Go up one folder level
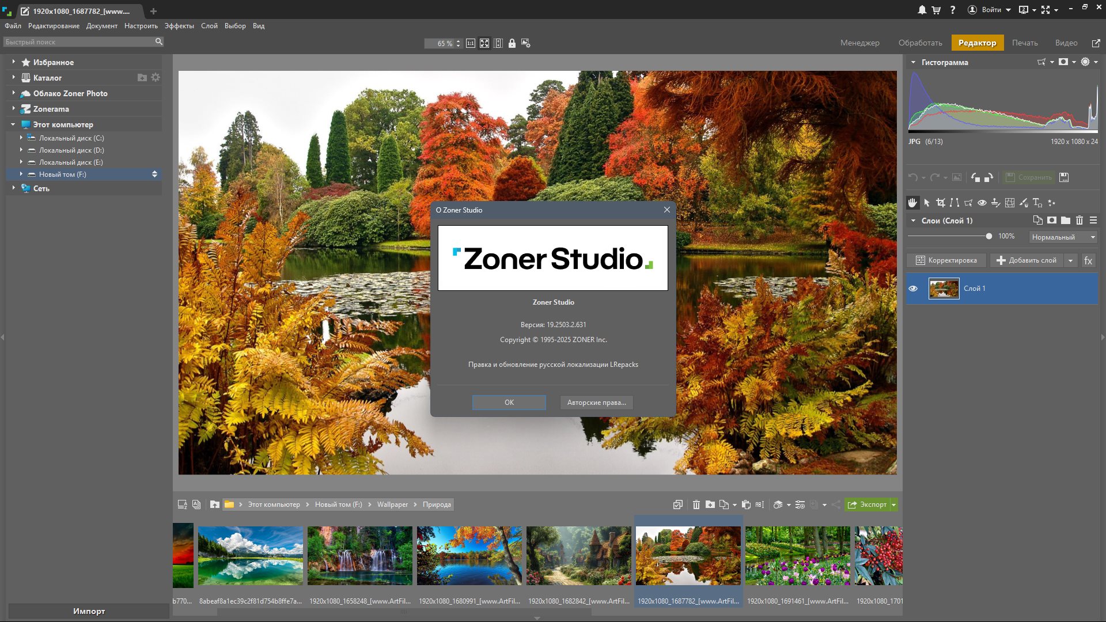Image resolution: width=1106 pixels, height=622 pixels. tap(215, 505)
